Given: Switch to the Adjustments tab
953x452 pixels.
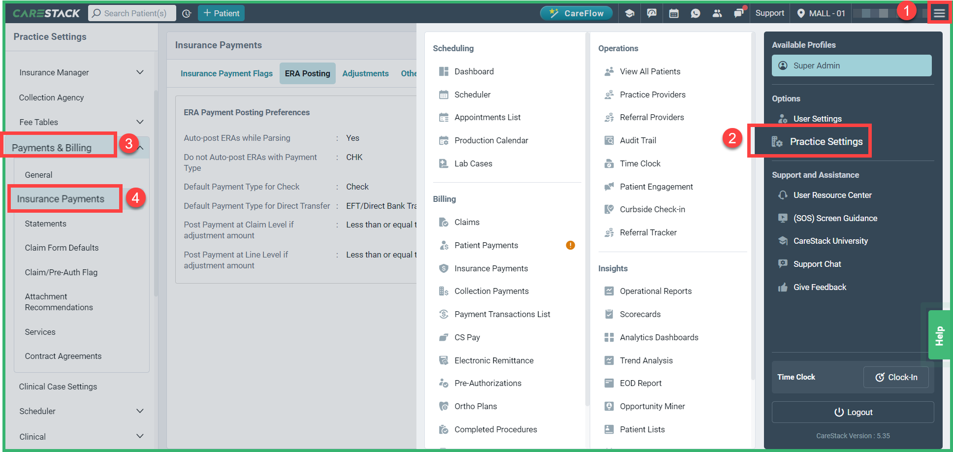Looking at the screenshot, I should (365, 73).
